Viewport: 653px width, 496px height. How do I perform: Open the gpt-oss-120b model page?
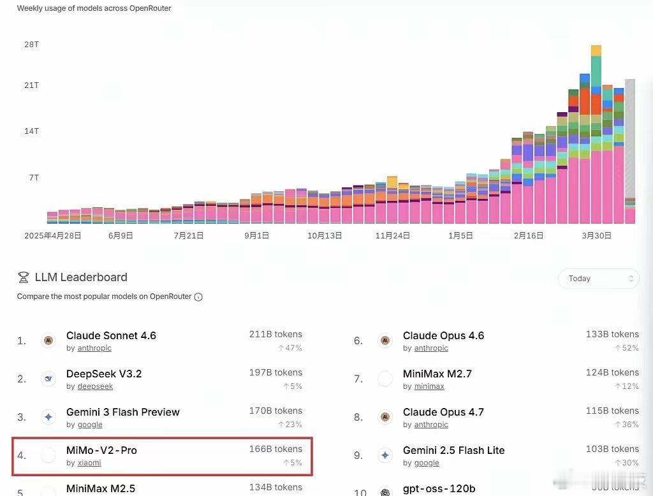439,489
